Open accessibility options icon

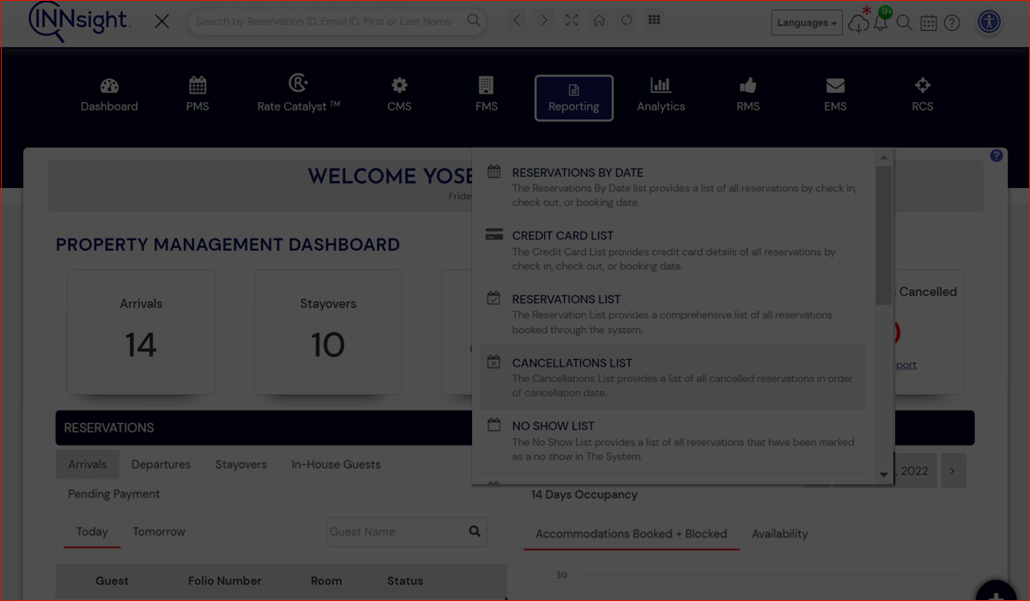pyautogui.click(x=989, y=22)
